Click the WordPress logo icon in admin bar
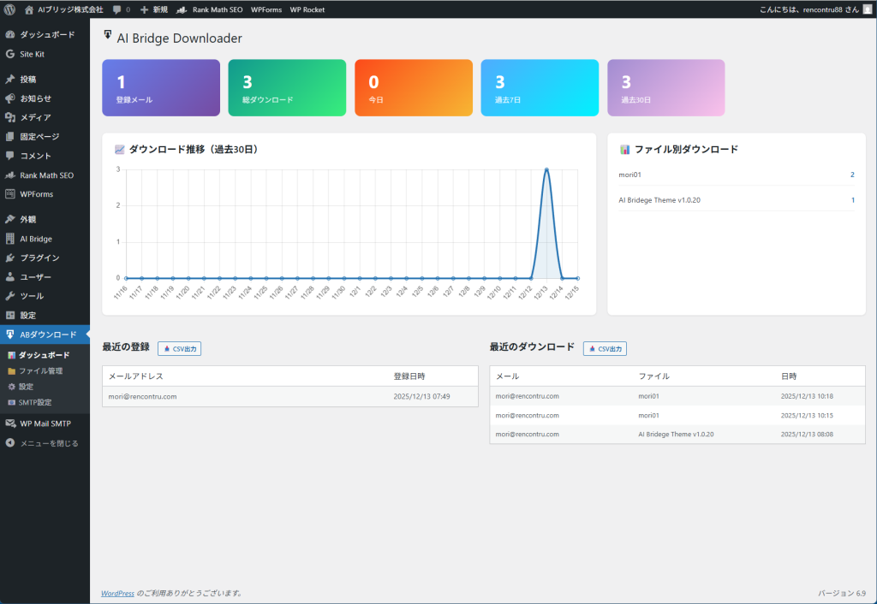Viewport: 877px width, 604px height. [x=9, y=9]
